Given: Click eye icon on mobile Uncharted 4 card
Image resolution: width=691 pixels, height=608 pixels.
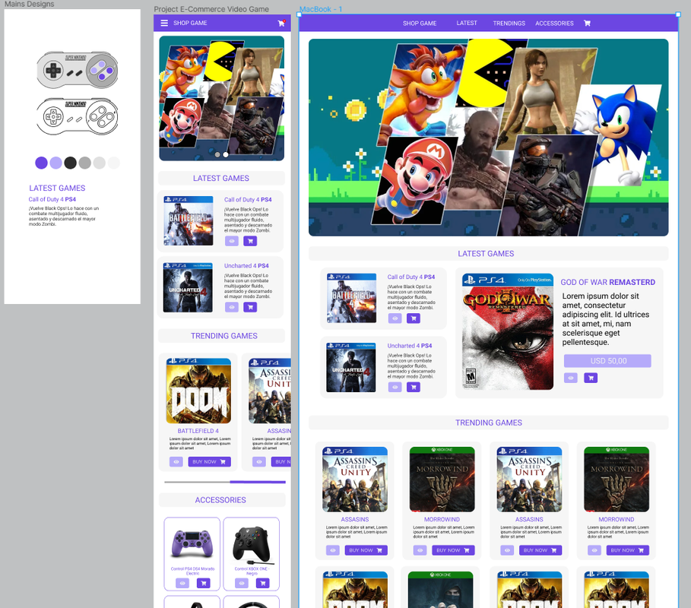Looking at the screenshot, I should [232, 307].
